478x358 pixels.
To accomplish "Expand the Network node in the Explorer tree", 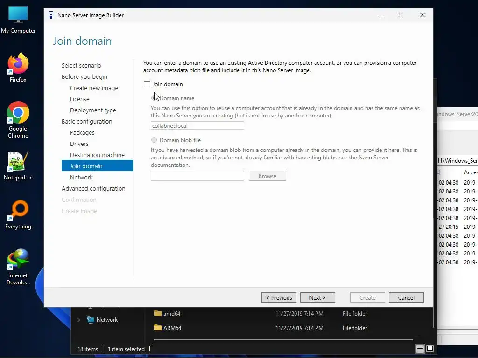I will [78, 320].
